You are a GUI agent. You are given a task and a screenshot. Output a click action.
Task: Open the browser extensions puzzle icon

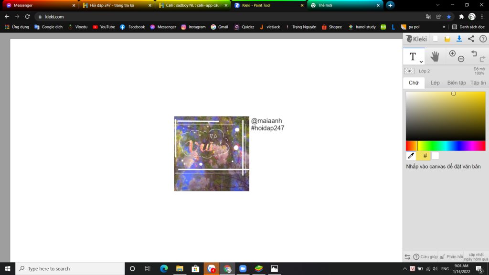point(461,17)
